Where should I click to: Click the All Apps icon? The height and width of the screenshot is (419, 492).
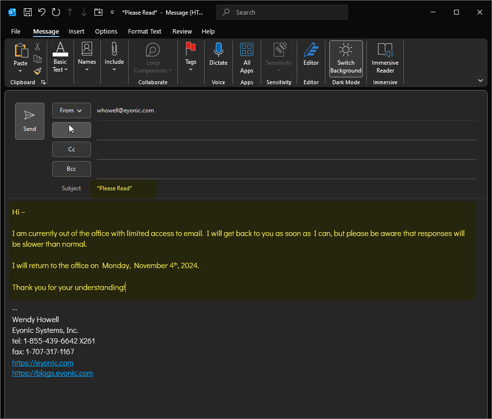246,49
